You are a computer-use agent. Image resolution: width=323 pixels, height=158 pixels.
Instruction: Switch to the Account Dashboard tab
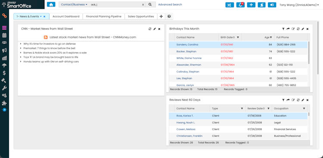click(x=66, y=16)
